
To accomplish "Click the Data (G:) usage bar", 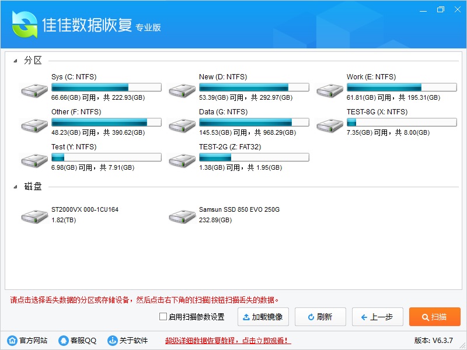I will click(x=254, y=122).
